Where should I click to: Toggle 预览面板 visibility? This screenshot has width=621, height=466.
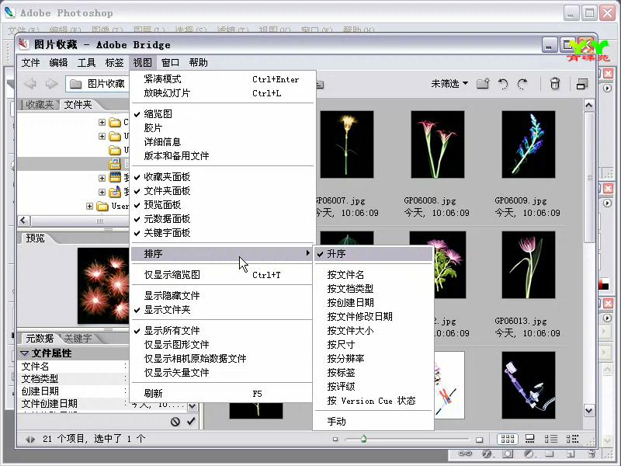point(224,205)
